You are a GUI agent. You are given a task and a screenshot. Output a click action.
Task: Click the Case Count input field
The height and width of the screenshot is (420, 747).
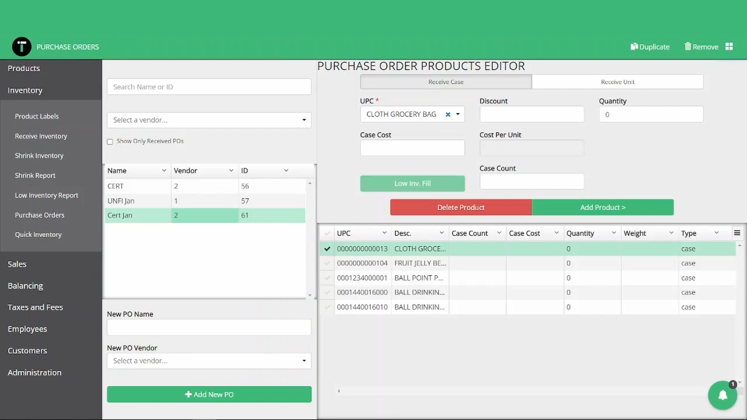tap(531, 181)
